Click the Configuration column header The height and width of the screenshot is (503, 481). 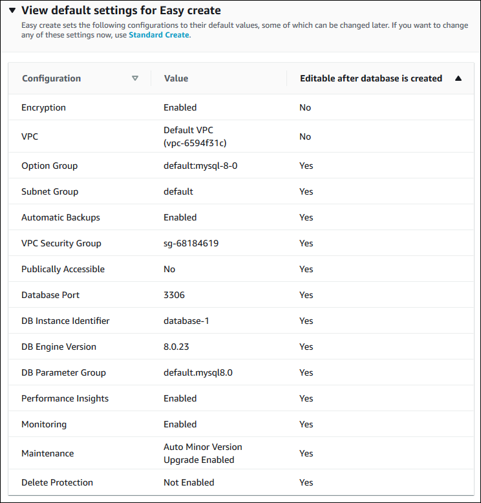pyautogui.click(x=52, y=78)
